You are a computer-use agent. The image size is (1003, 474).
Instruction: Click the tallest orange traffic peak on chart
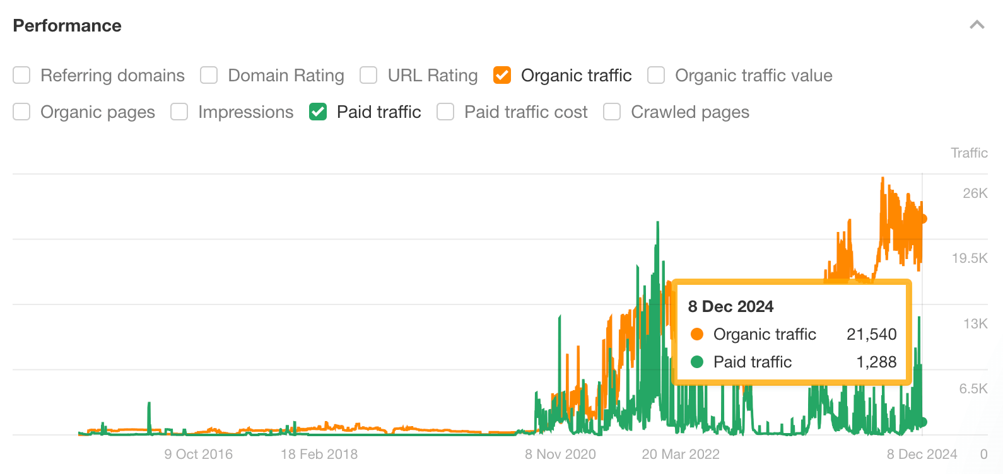[883, 178]
